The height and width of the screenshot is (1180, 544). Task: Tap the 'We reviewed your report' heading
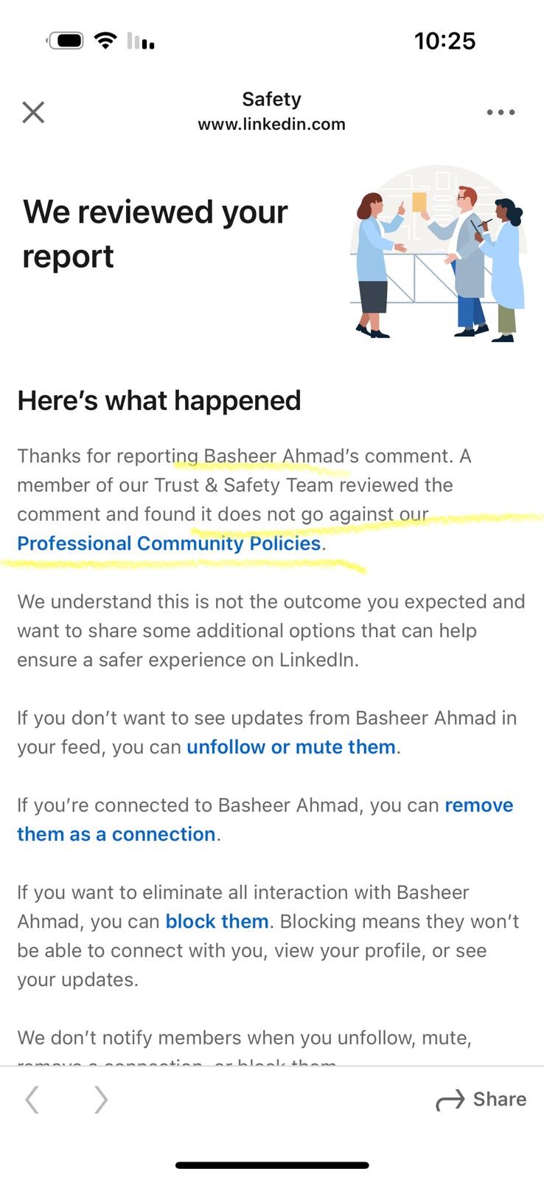tap(155, 234)
